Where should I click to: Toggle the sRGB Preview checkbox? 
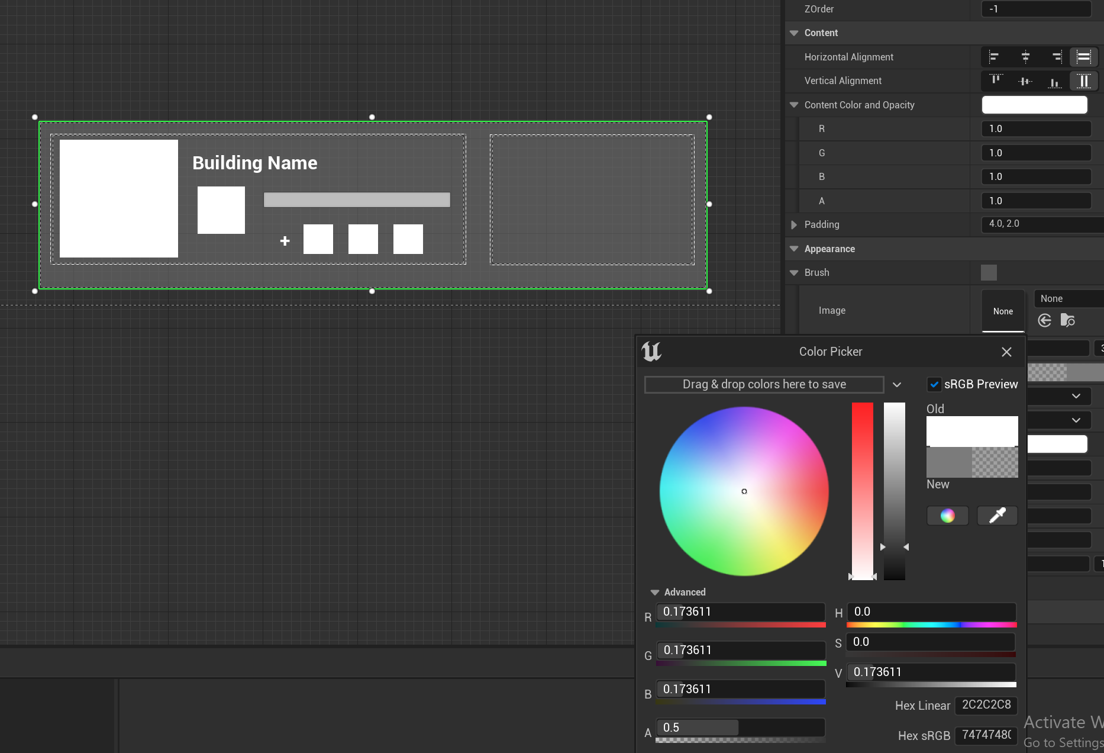point(934,384)
